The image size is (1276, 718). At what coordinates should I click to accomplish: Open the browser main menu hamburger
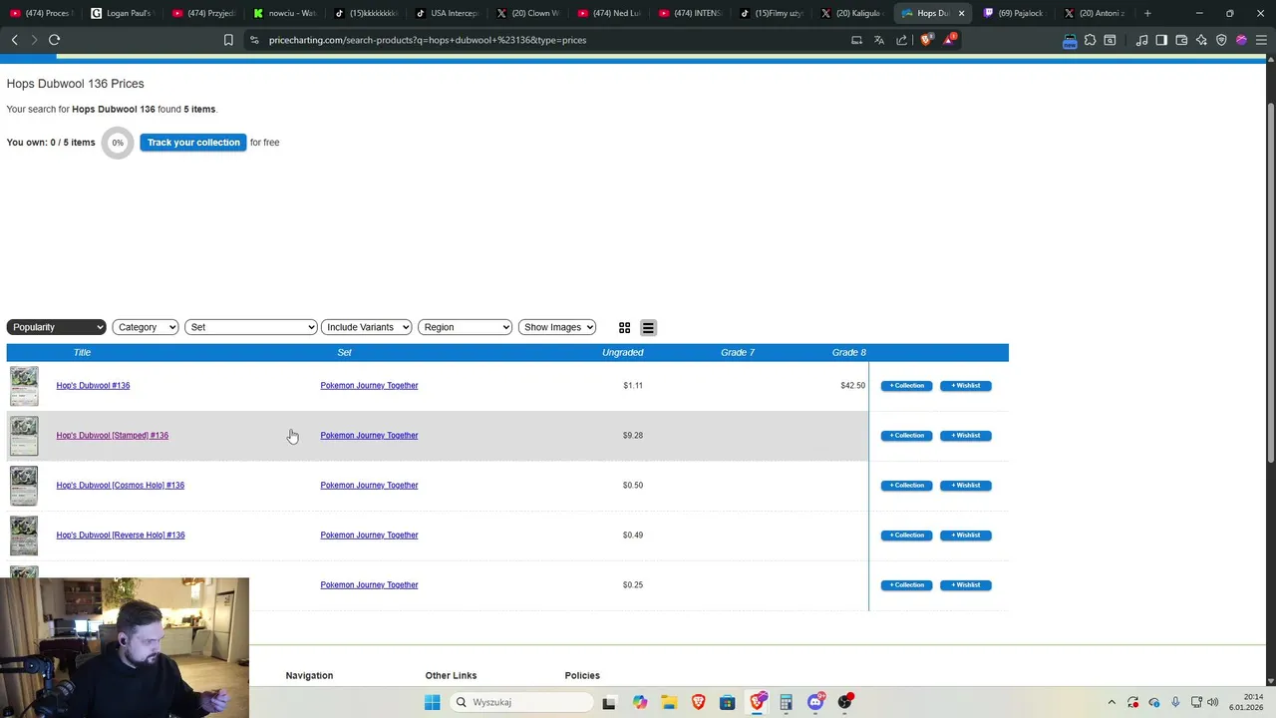[1262, 40]
